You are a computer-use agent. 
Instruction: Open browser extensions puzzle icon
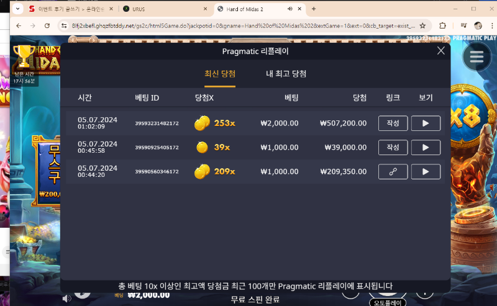coord(442,25)
